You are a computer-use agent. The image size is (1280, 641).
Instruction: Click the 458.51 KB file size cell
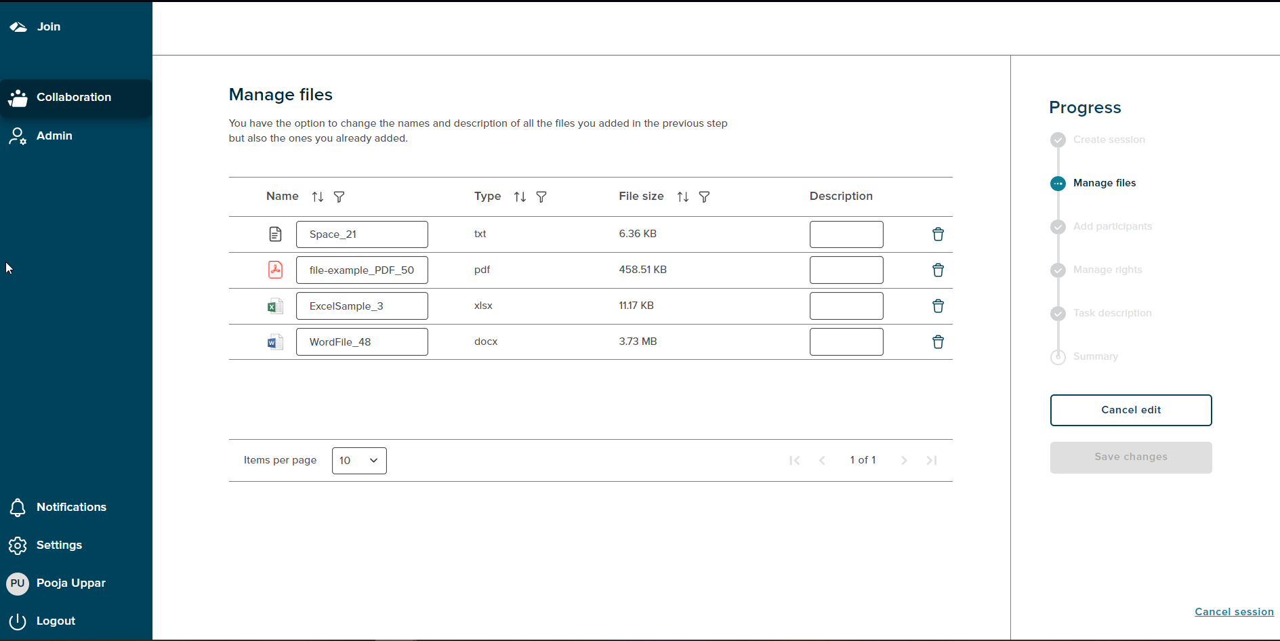click(x=642, y=270)
